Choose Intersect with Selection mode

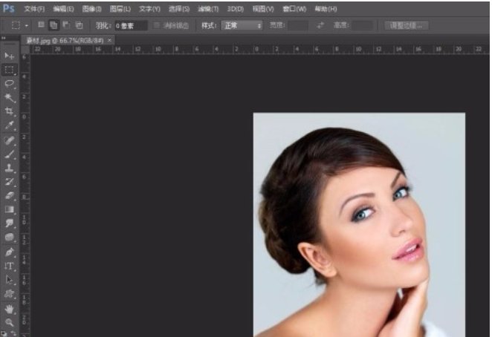pyautogui.click(x=80, y=25)
